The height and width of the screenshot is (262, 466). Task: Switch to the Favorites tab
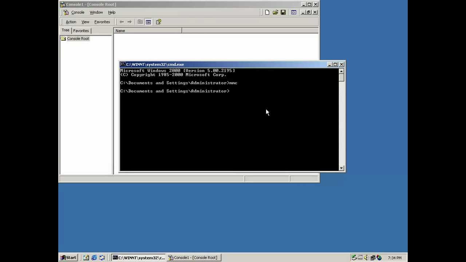[81, 31]
